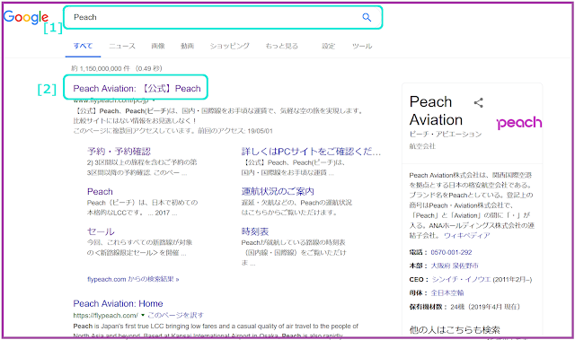Open the 予約・予約確認 sitelink
The height and width of the screenshot is (340, 575).
tap(119, 152)
